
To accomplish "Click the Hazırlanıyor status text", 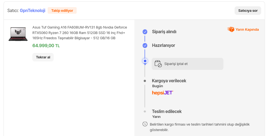I will click(x=163, y=46).
